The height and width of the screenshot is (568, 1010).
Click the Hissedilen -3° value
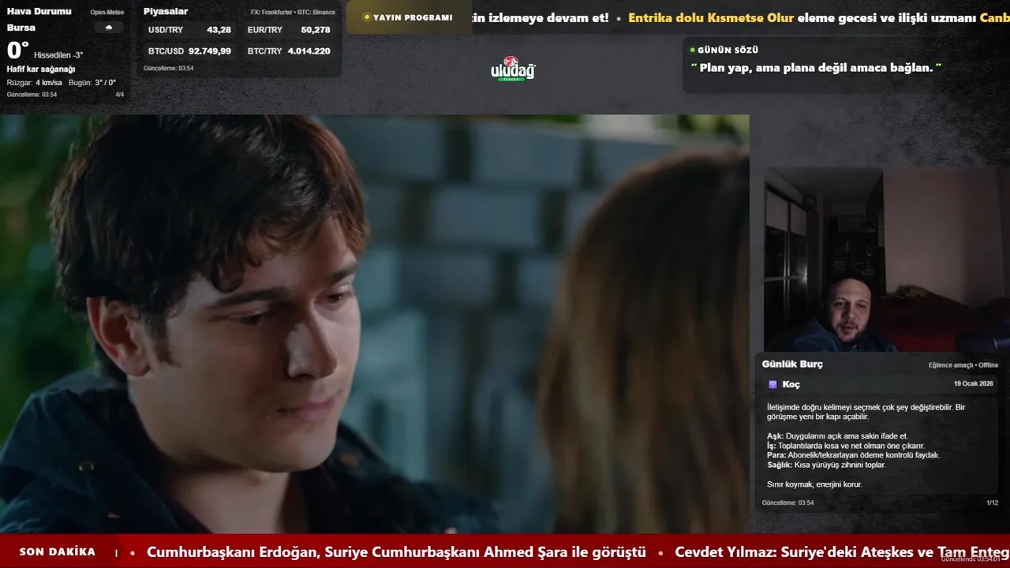point(58,55)
